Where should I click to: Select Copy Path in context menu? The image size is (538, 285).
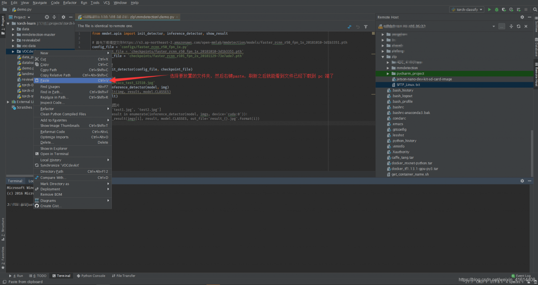pos(48,70)
